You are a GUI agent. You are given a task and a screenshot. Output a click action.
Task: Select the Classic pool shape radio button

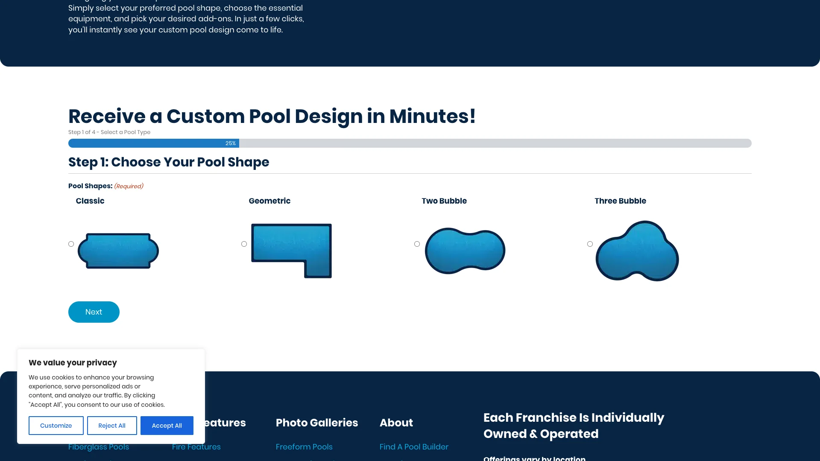71,244
